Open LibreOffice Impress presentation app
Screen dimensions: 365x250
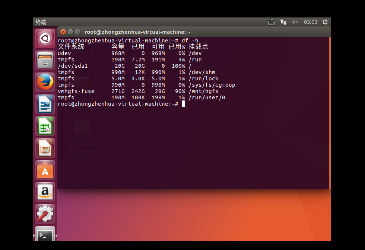[x=45, y=148]
